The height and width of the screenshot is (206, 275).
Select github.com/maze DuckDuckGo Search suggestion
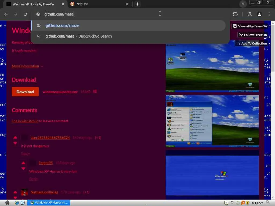click(x=128, y=36)
